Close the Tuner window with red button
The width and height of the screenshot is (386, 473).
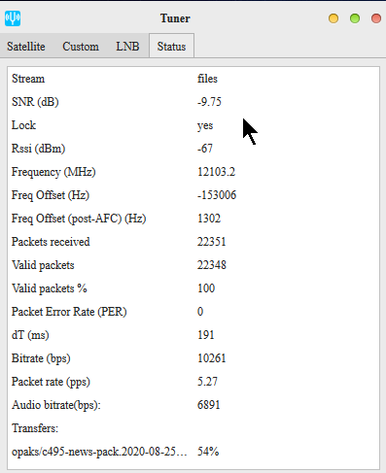pyautogui.click(x=376, y=18)
